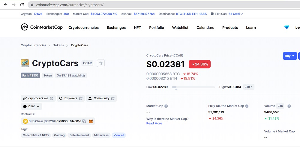Screen dimensions: 300x148
Task: Click the Exchanges count 460 link
Action: (x=66, y=14)
